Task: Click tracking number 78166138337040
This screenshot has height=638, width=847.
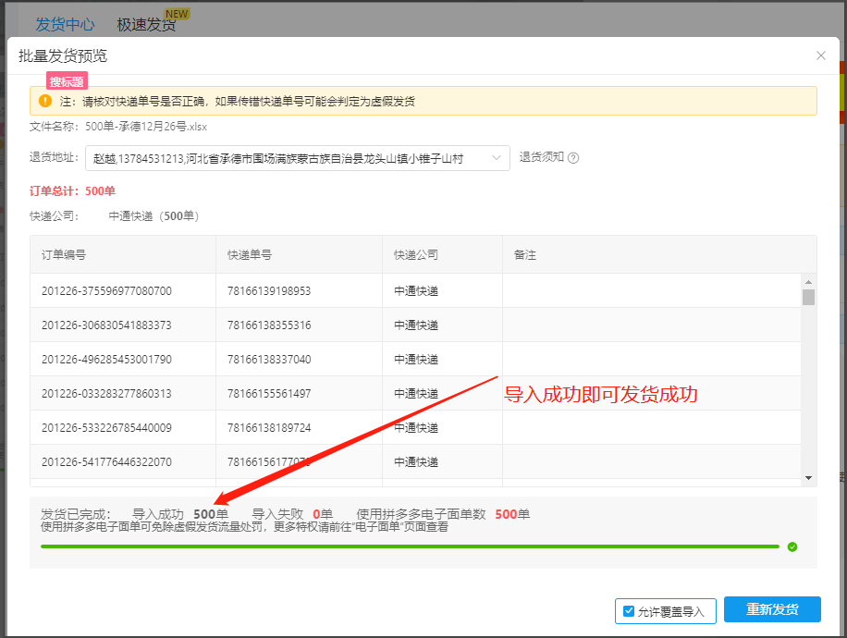Action: coord(269,360)
